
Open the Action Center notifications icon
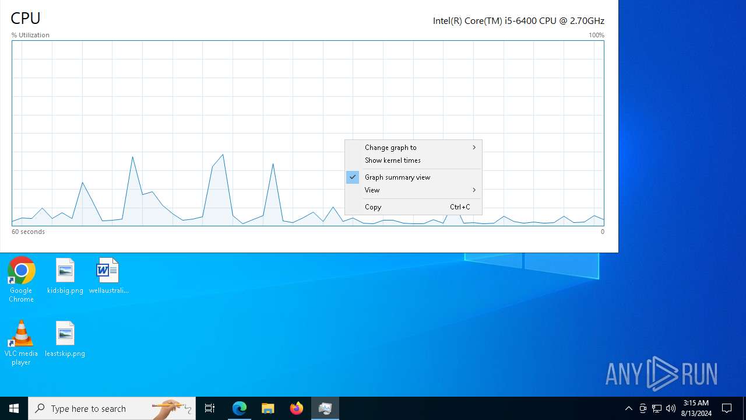[727, 408]
